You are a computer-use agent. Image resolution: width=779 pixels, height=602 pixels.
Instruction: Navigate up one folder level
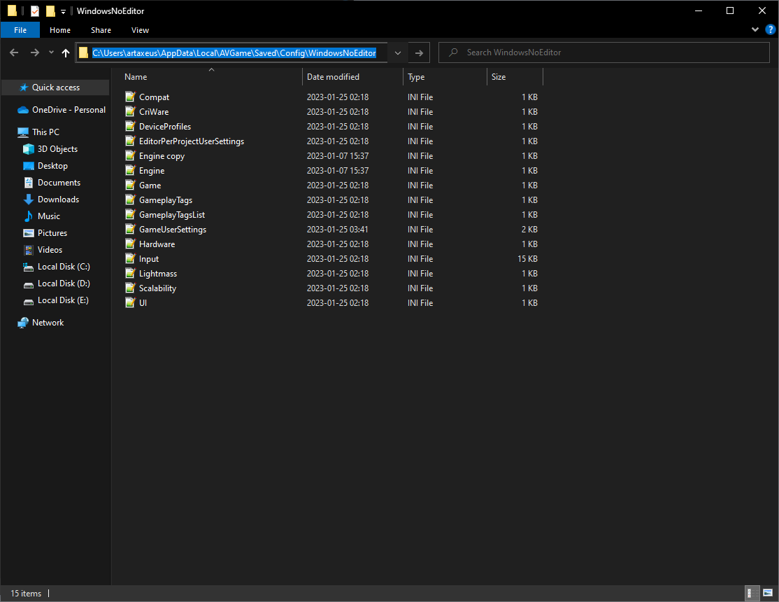(66, 52)
